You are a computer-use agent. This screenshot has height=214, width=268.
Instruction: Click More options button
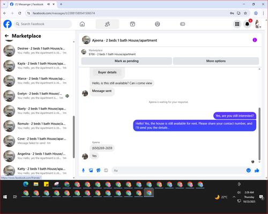pyautogui.click(x=216, y=61)
